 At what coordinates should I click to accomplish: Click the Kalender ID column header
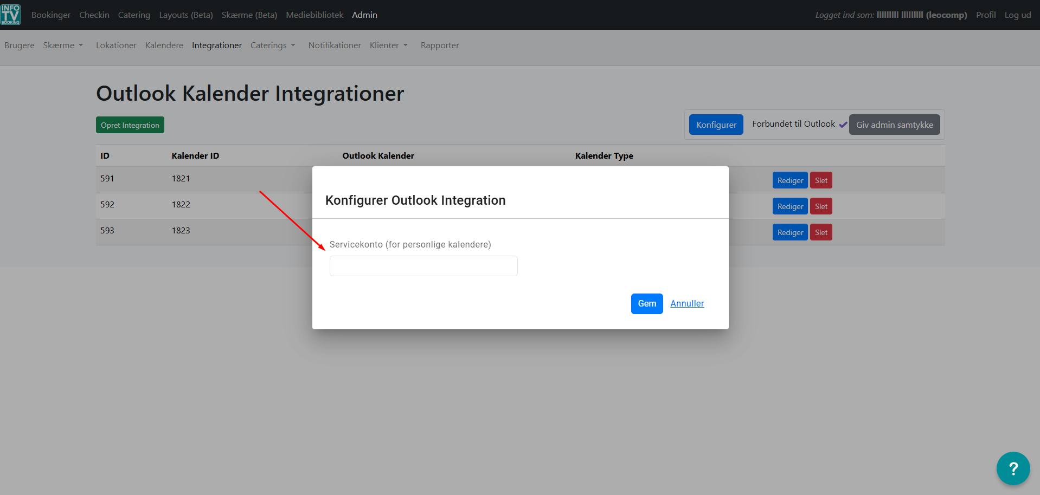[195, 156]
